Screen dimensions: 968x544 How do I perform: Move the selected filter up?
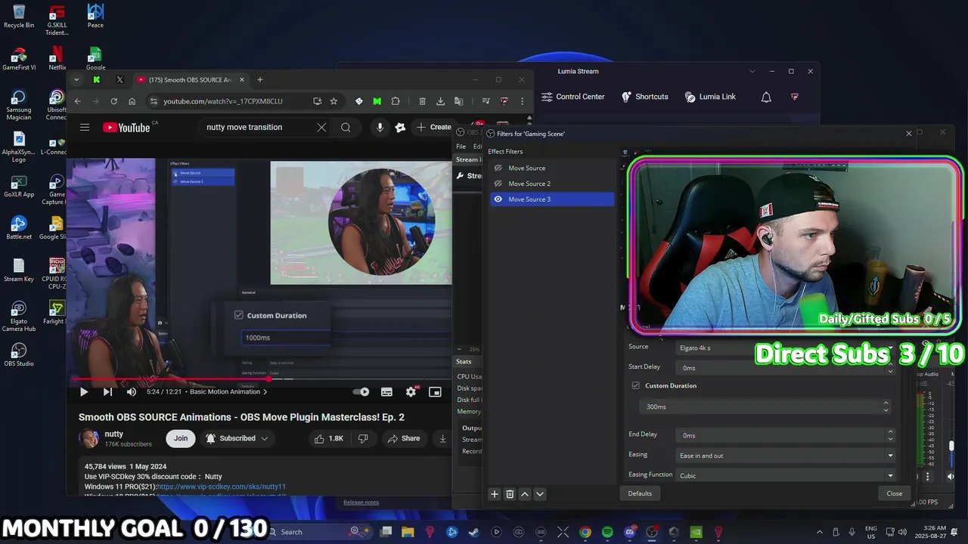(525, 494)
